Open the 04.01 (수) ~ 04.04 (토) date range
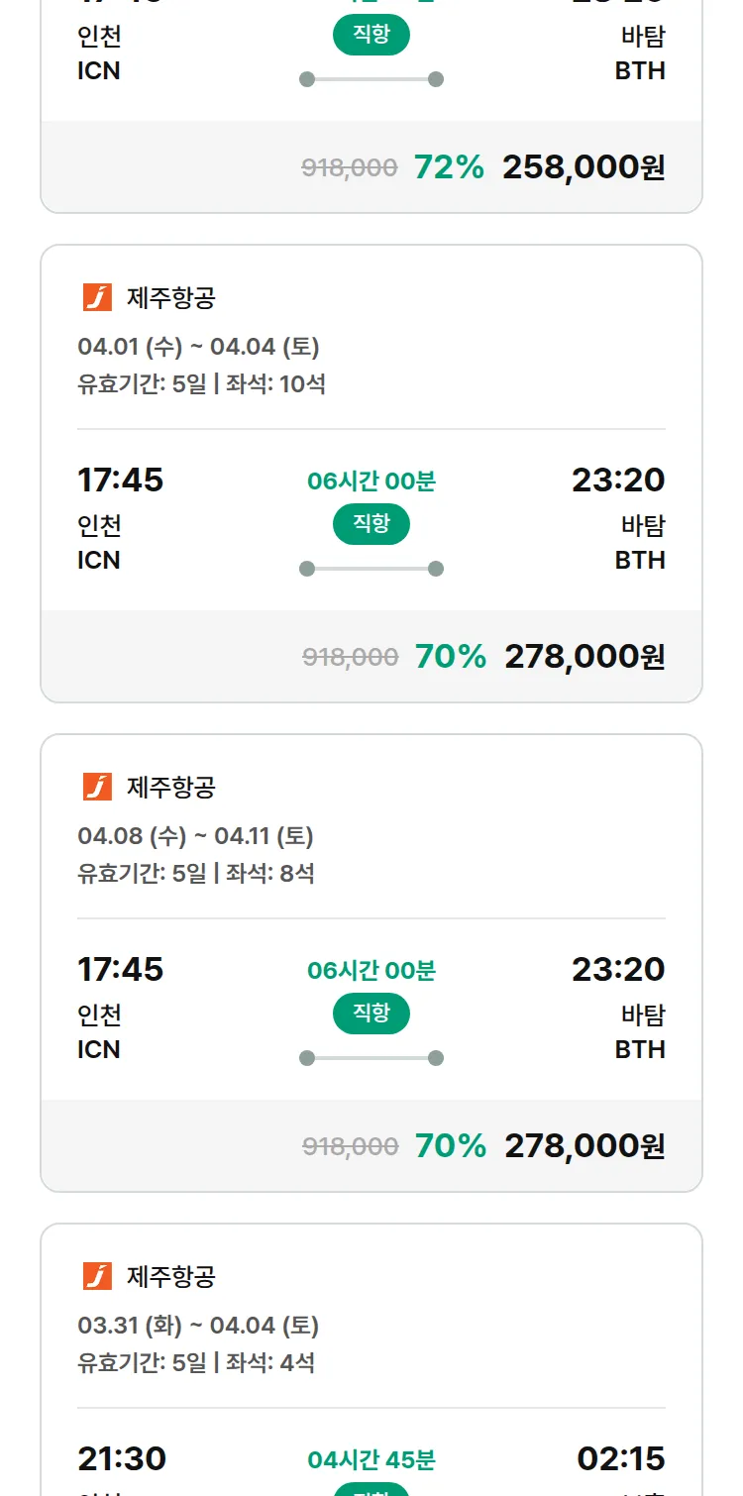The width and height of the screenshot is (743, 1496). (198, 347)
